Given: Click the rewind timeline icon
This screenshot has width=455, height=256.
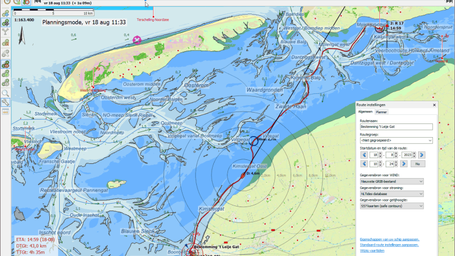Looking at the screenshot, I should click(x=38, y=2).
